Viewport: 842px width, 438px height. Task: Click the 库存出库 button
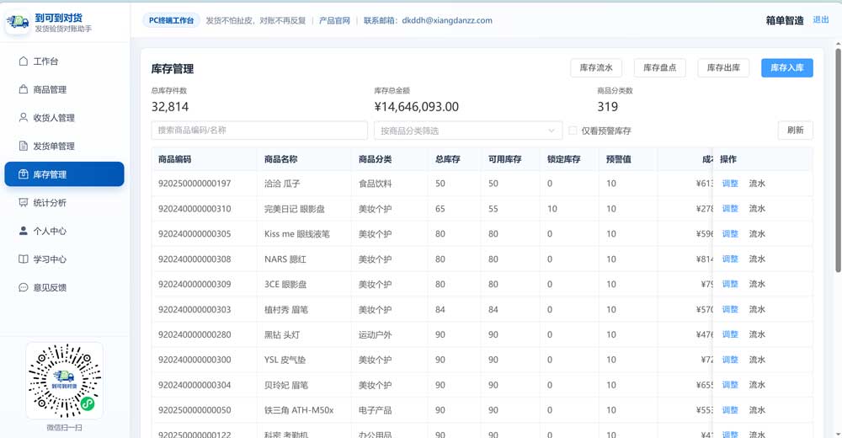click(x=723, y=67)
